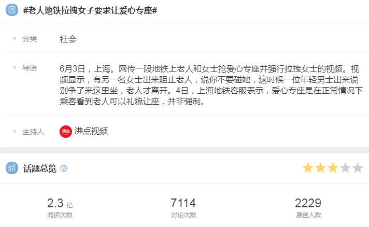Click the fifth gray rating star

358,168
